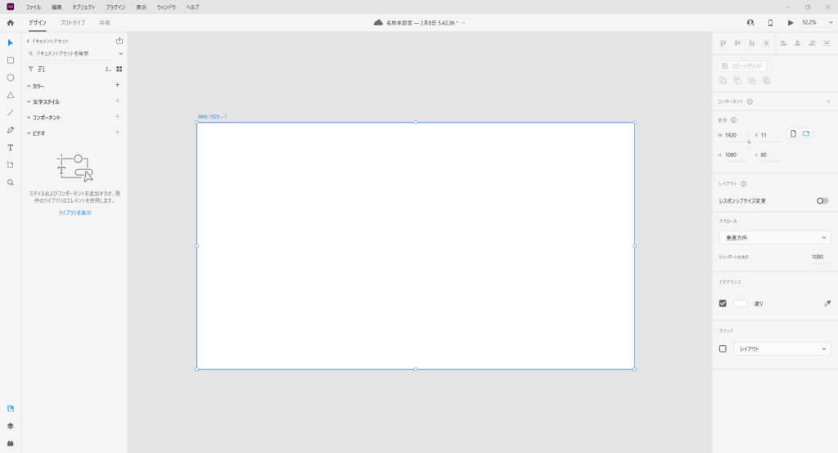The image size is (838, 453).
Task: Pick fill color with eyedropper icon
Action: [827, 303]
